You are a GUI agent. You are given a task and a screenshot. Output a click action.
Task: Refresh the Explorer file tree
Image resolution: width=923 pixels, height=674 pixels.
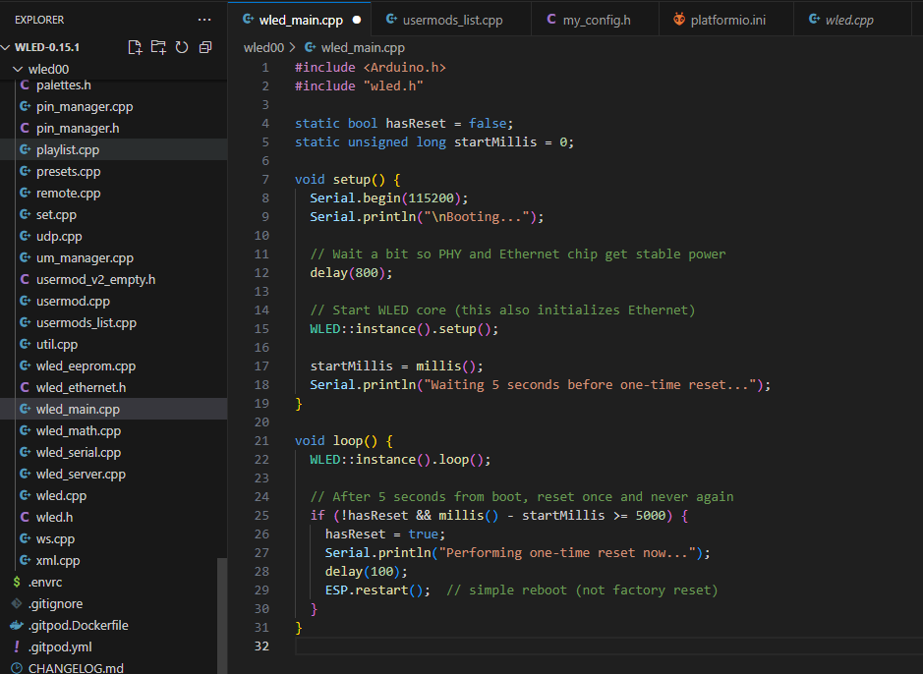(182, 47)
